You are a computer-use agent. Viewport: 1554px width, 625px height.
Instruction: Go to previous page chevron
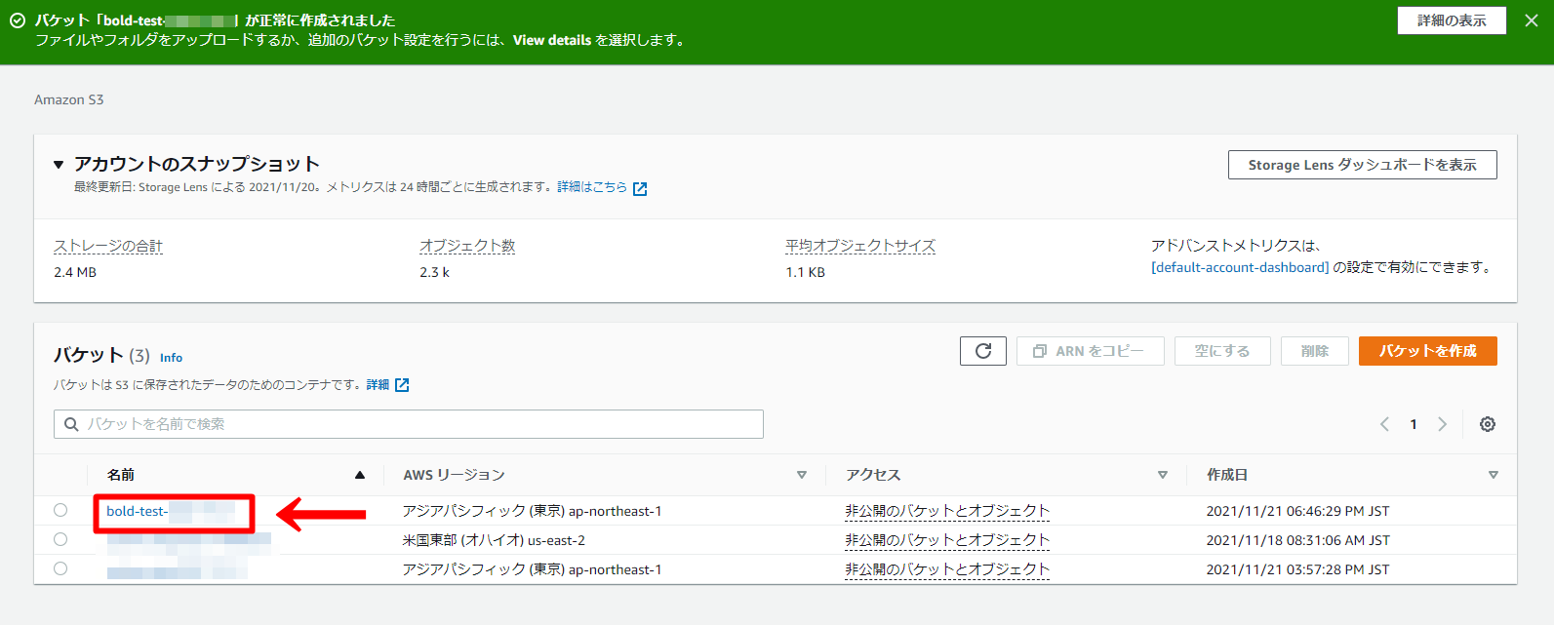(x=1384, y=424)
